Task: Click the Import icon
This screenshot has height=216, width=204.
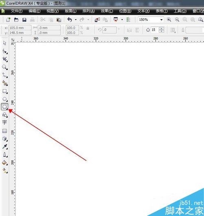Action: coord(97,20)
